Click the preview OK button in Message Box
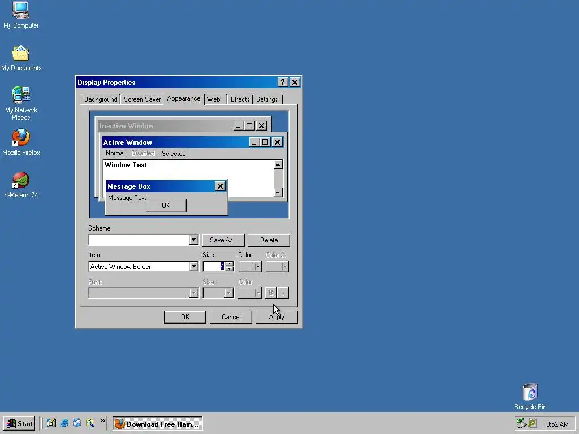The height and width of the screenshot is (434, 579). pos(166,206)
